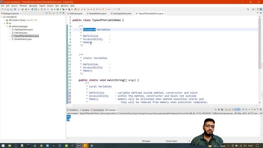Switch to the VariableDemo.java editor tab
263x148 pixels.
pos(97,14)
